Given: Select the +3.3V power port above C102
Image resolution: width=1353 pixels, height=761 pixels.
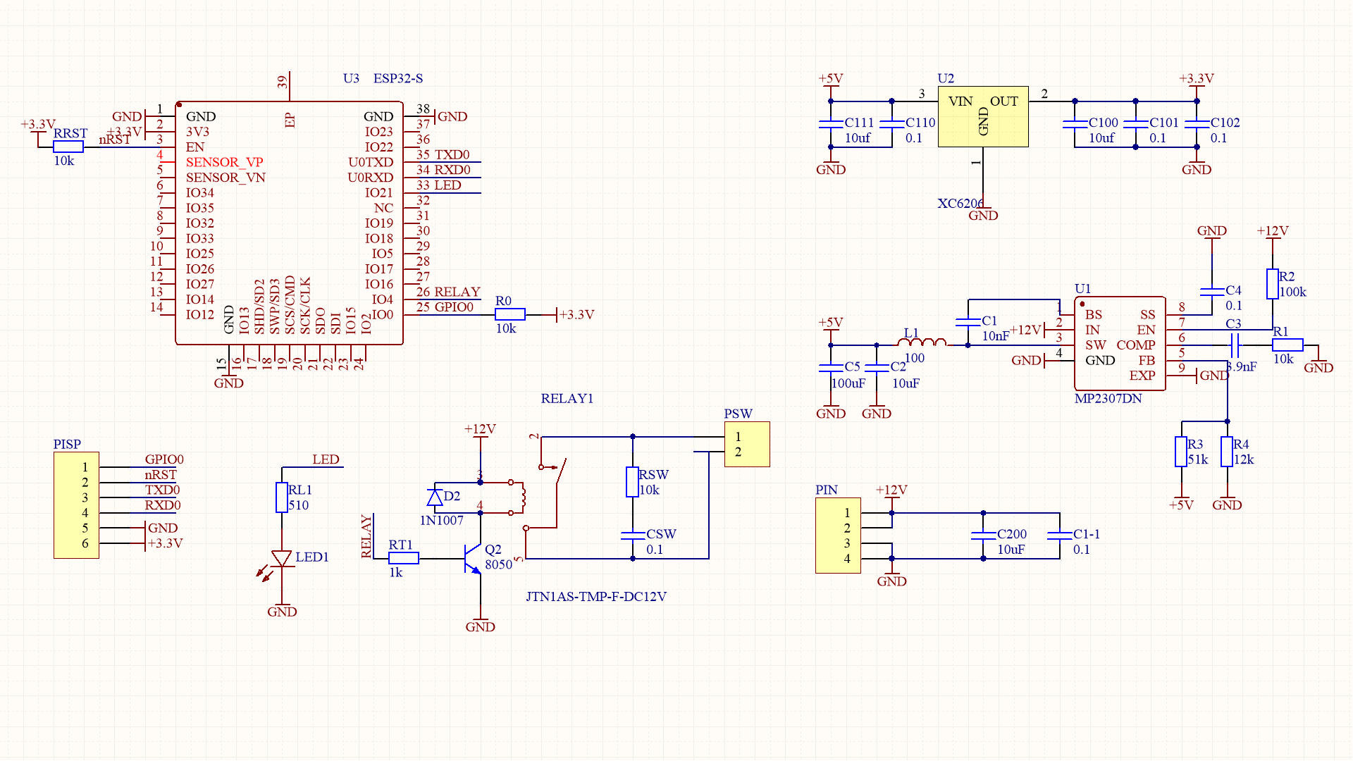Looking at the screenshot, I should pos(1197,83).
